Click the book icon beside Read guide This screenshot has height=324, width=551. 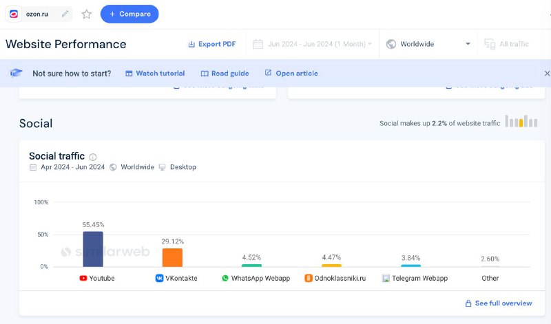pyautogui.click(x=205, y=74)
